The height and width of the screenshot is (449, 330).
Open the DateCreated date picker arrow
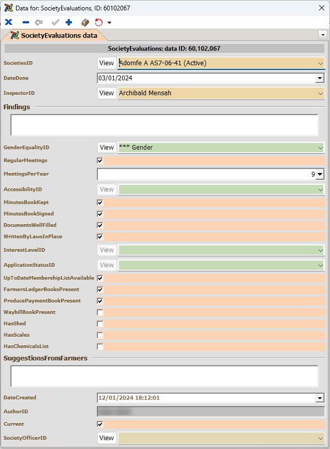point(320,398)
